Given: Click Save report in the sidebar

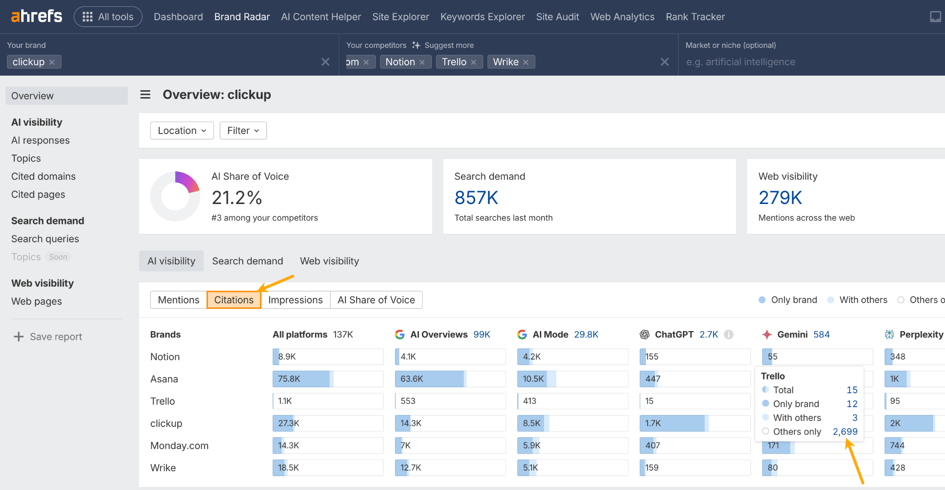Looking at the screenshot, I should [x=55, y=336].
